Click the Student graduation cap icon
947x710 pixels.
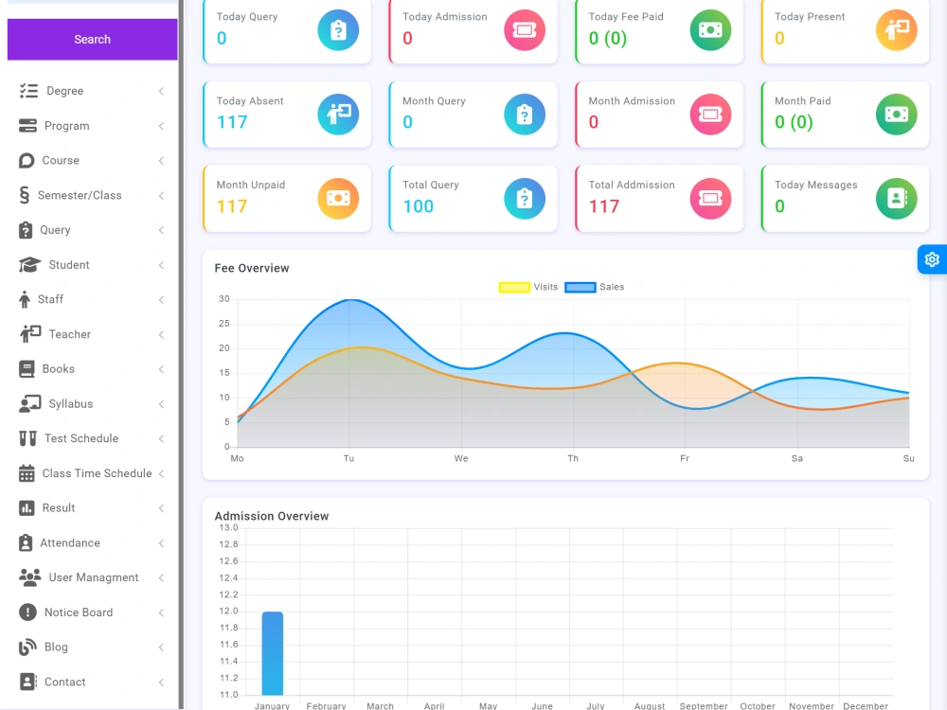[x=29, y=265]
